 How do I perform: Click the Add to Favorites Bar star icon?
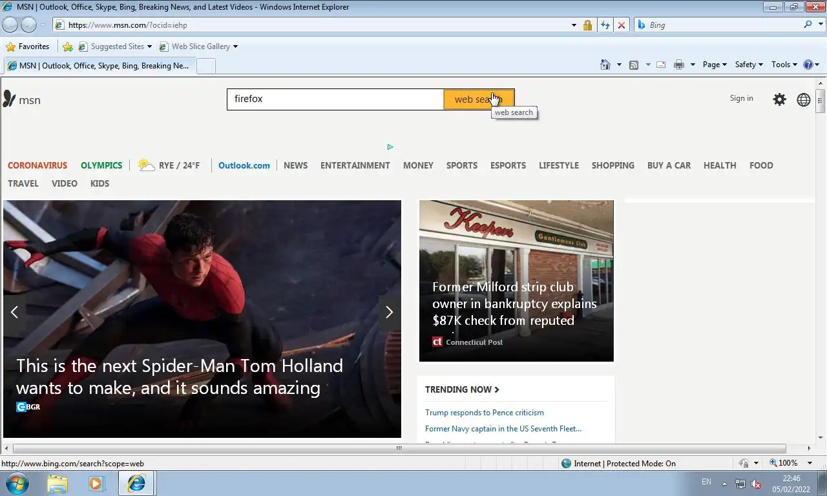68,46
